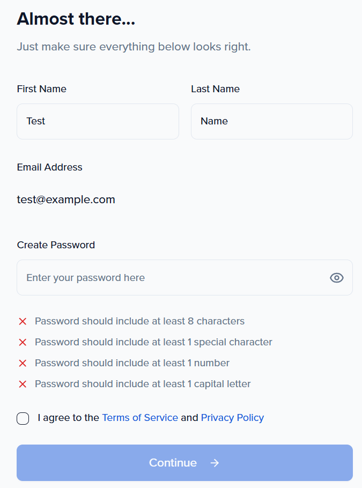Show password using the eye icon

click(336, 278)
